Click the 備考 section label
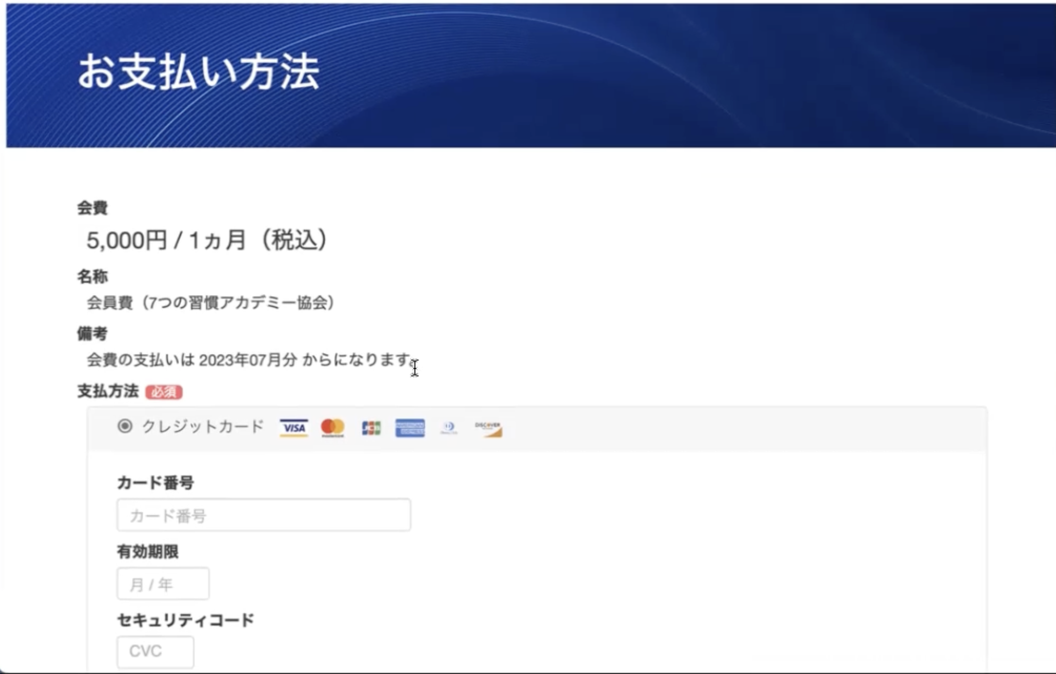Image resolution: width=1056 pixels, height=674 pixels. [92, 333]
